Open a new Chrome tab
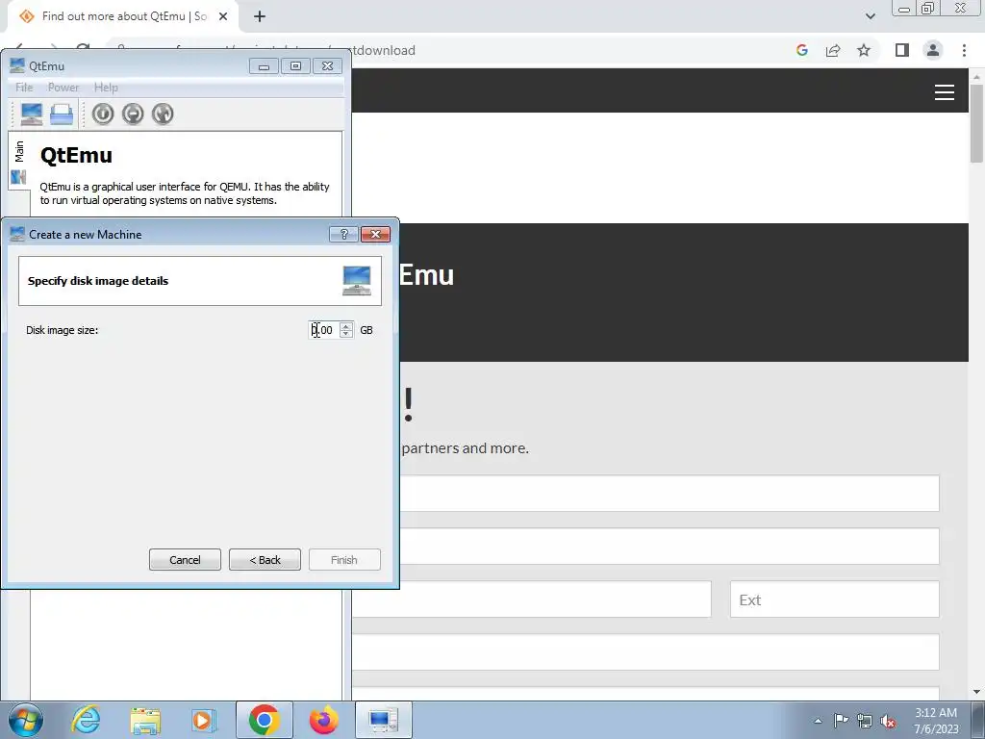This screenshot has width=985, height=739. (x=260, y=17)
